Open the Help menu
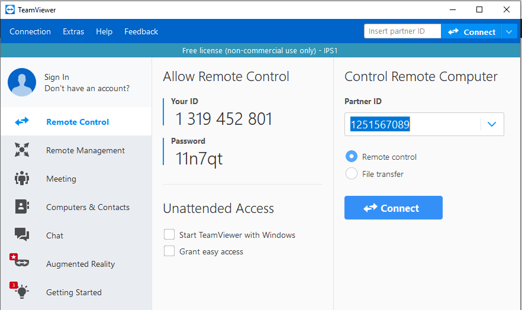 (x=104, y=31)
